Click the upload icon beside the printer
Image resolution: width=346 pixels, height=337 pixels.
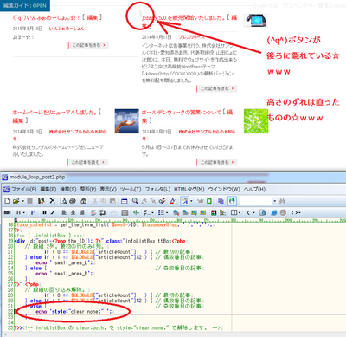(x=84, y=201)
